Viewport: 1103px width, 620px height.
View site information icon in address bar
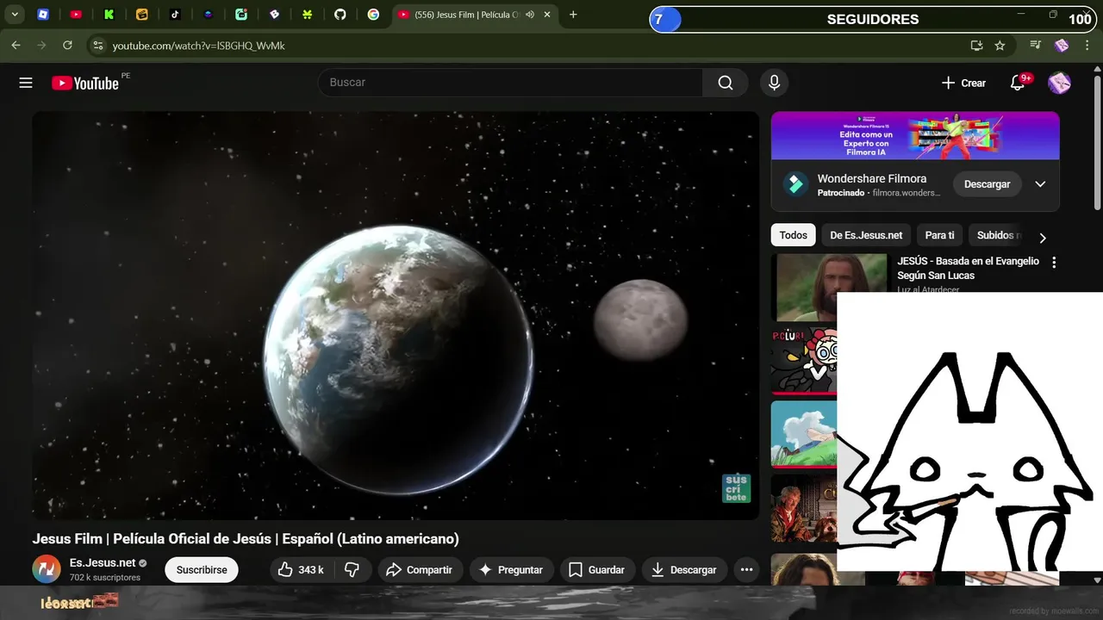tap(97, 46)
